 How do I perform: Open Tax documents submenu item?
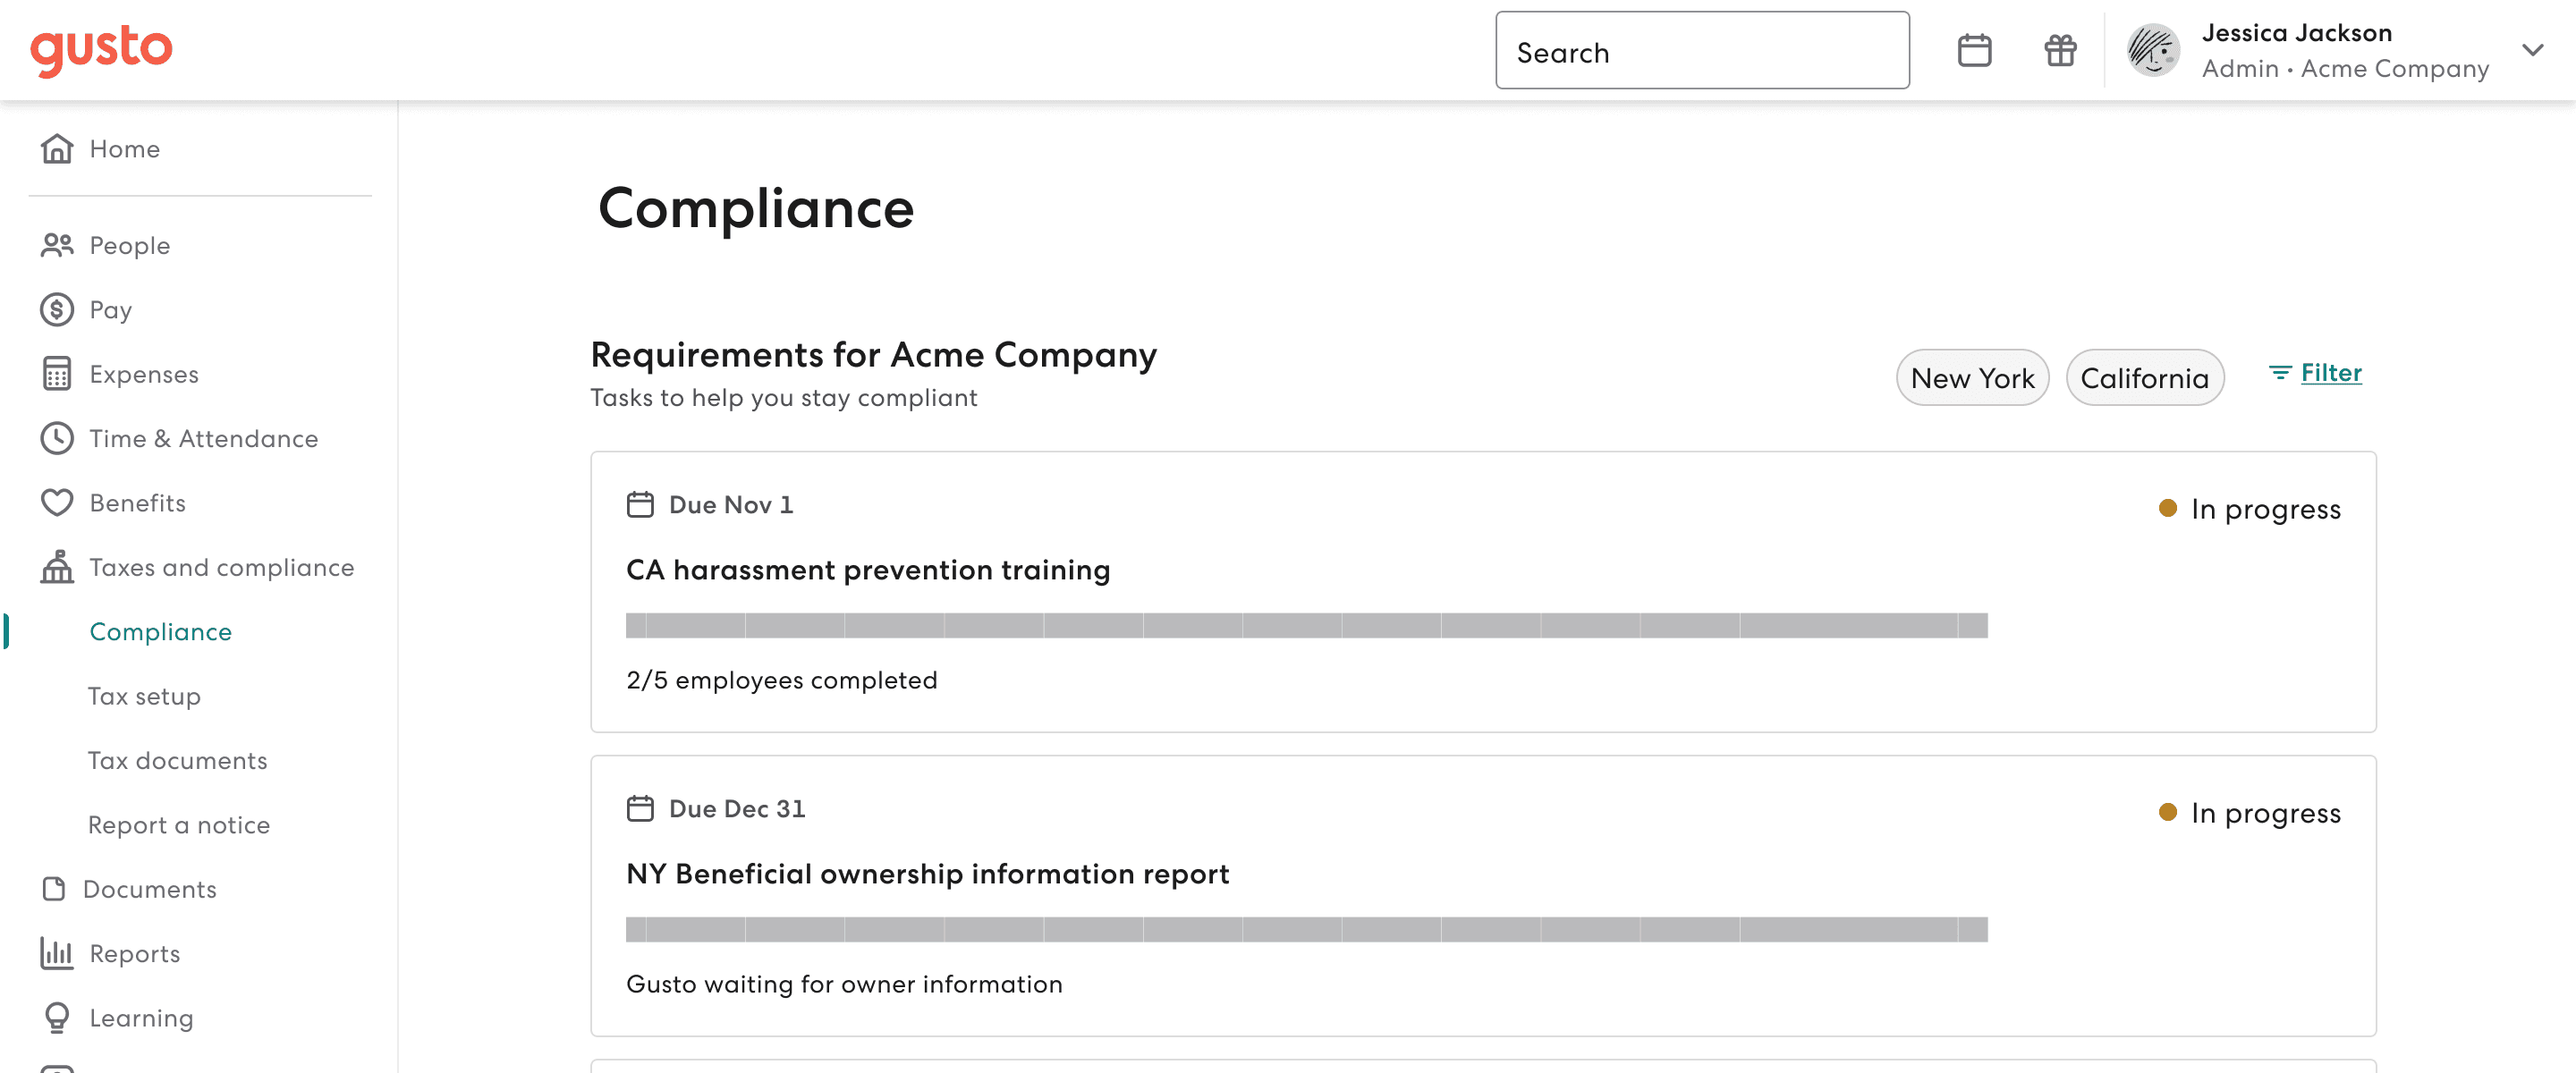point(177,760)
